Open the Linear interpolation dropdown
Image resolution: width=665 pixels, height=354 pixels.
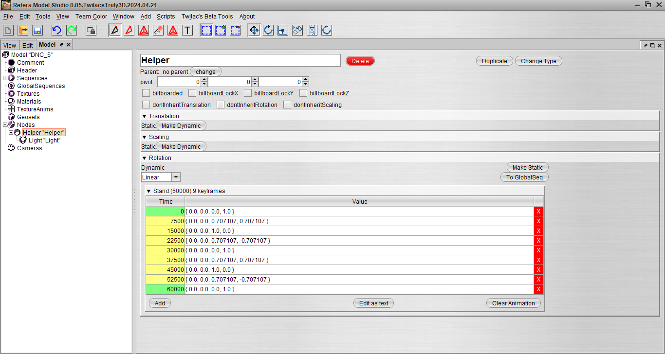click(x=176, y=177)
